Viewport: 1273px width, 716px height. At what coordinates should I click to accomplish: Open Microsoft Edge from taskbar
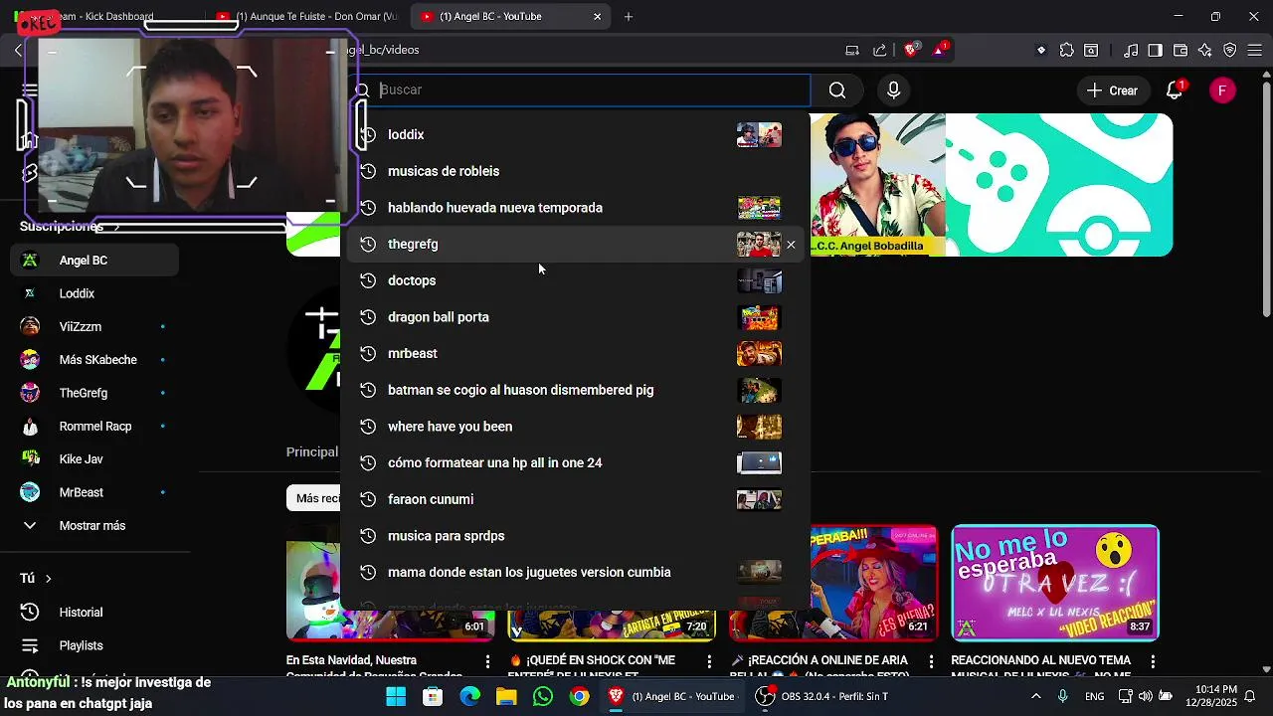pyautogui.click(x=469, y=696)
